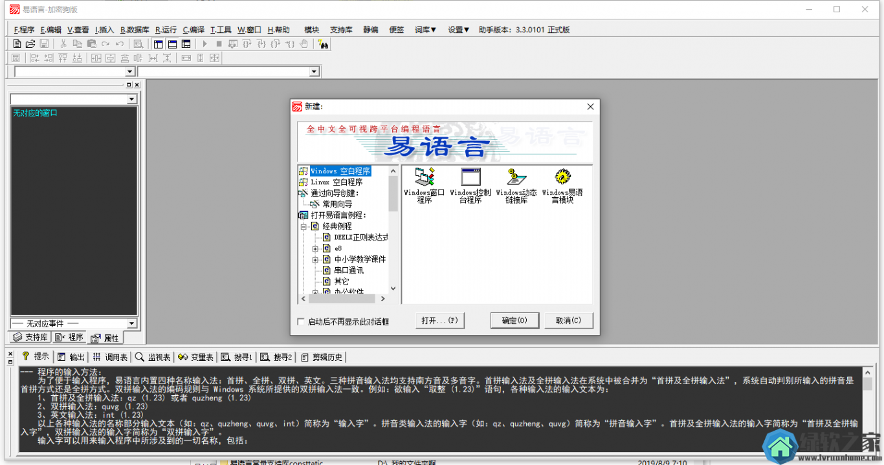Select the Windows窗口程序 icon
Image resolution: width=884 pixels, height=465 pixels.
point(425,177)
